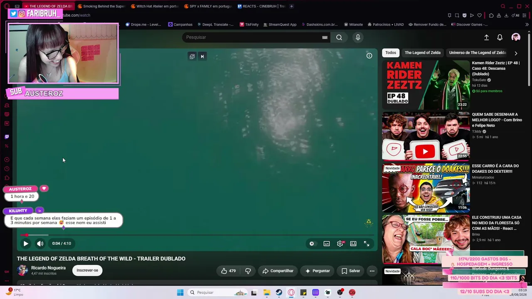
Task: Open the StreamQuest App bookmark
Action: [x=280, y=25]
